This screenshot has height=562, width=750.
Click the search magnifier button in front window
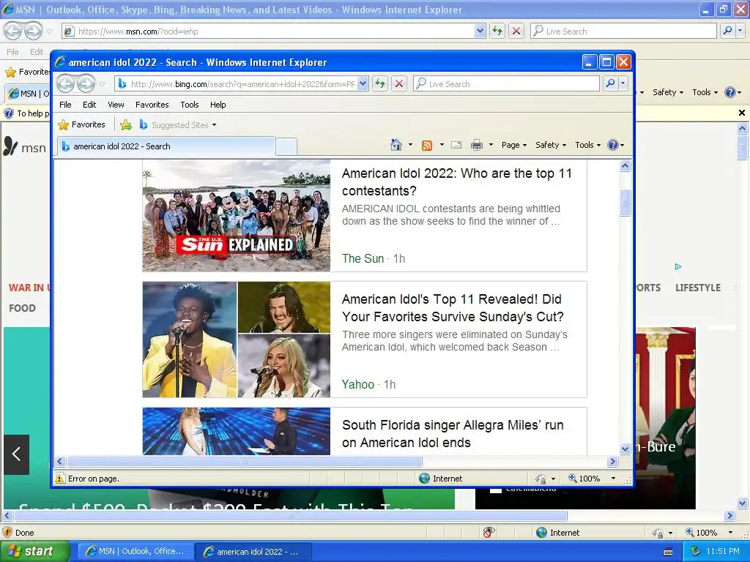point(610,83)
